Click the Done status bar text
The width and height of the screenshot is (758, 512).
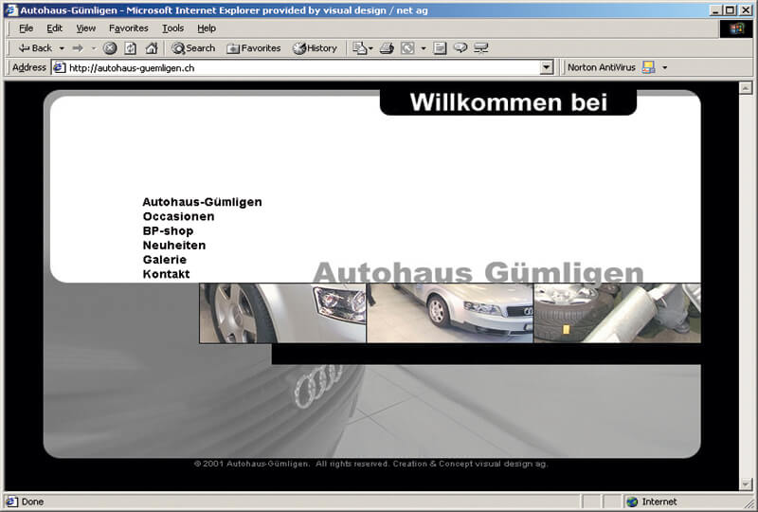[32, 502]
